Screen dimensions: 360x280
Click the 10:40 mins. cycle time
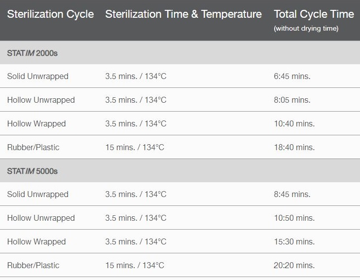294,123
